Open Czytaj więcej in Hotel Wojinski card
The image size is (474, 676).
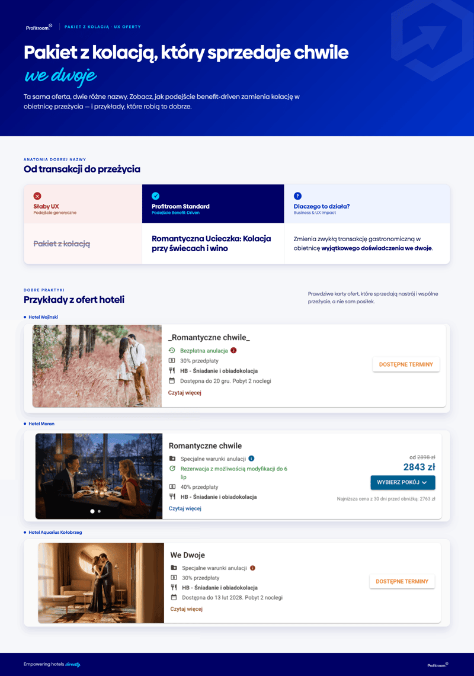(185, 393)
